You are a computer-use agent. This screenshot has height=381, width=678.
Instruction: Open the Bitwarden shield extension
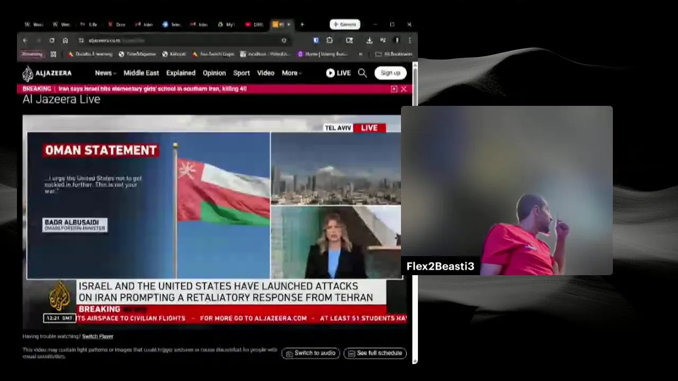click(316, 40)
